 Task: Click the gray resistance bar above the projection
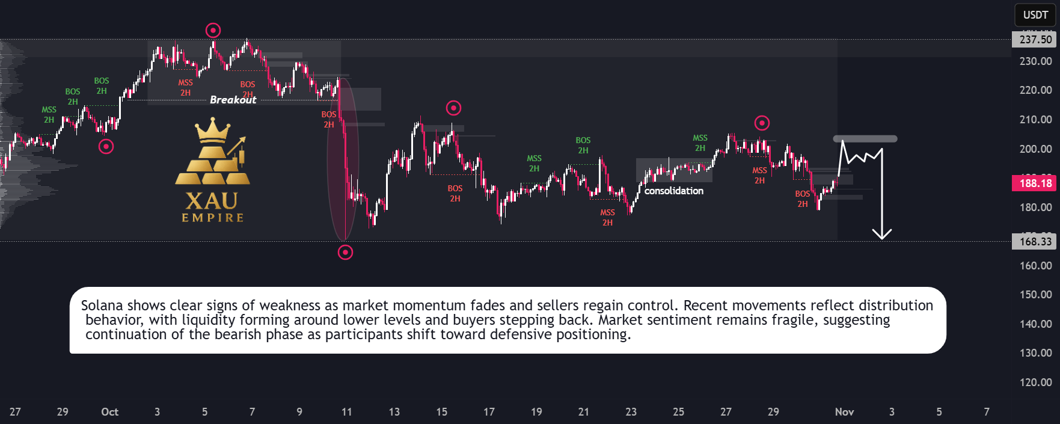865,139
